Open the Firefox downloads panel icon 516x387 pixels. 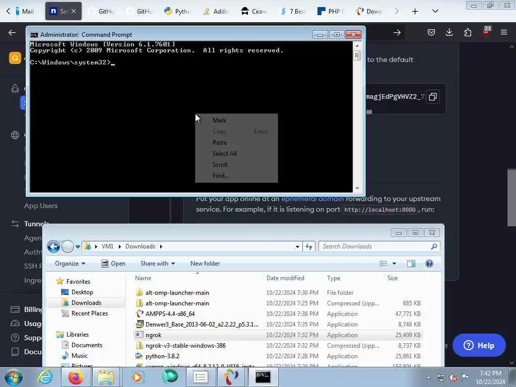(449, 32)
